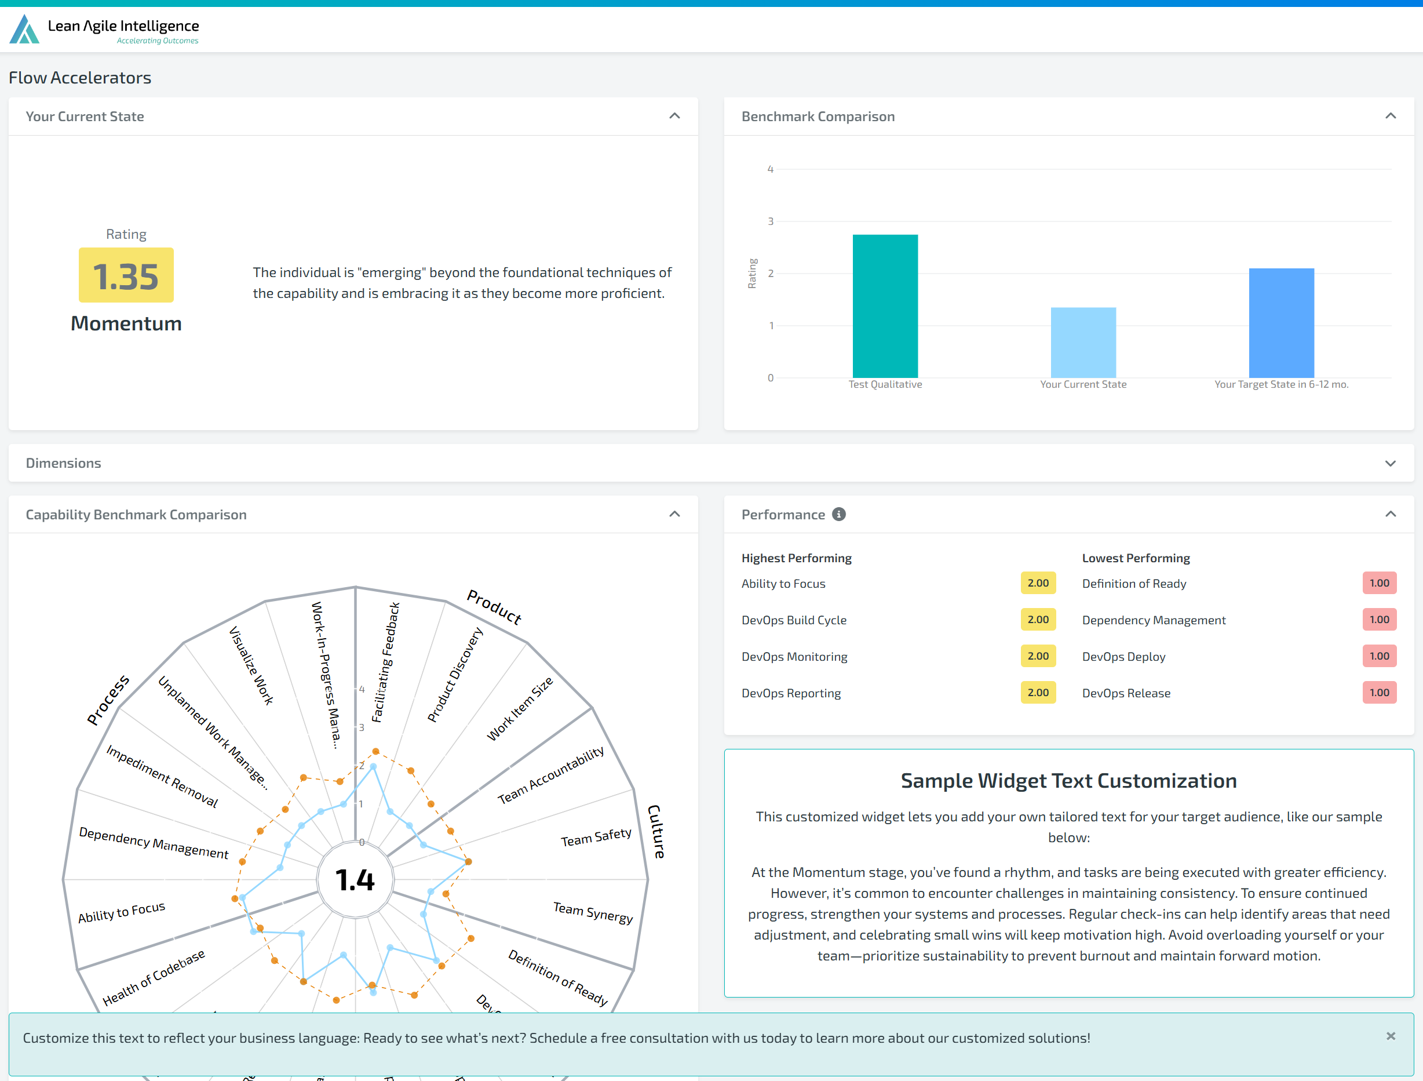Select Dependency Management in Lowest Performing

(1154, 620)
